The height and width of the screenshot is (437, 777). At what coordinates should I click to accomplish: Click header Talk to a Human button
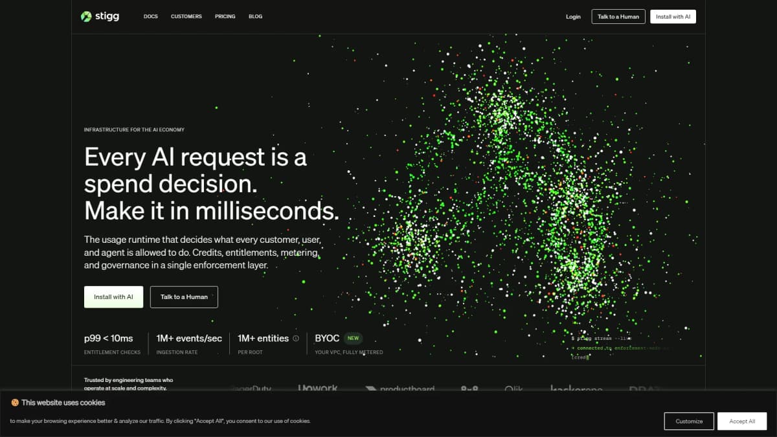point(618,17)
